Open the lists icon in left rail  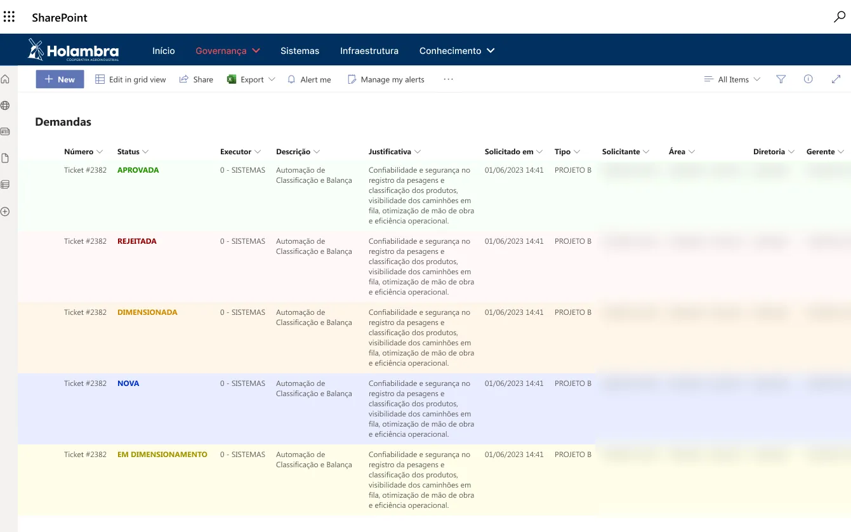click(5, 185)
